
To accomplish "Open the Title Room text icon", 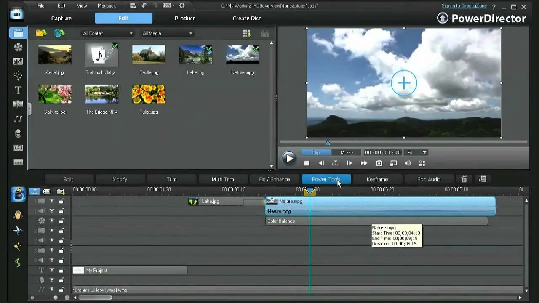I will click(18, 90).
